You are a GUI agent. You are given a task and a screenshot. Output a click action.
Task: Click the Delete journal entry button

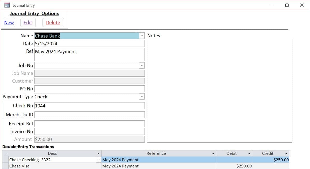click(53, 23)
